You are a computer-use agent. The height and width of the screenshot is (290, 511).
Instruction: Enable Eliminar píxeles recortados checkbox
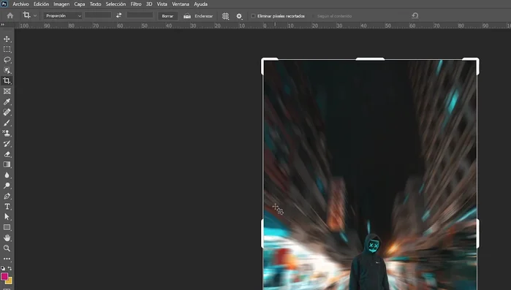click(x=253, y=16)
